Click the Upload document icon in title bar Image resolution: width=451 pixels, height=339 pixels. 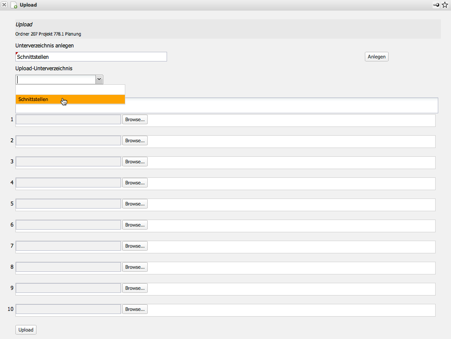click(x=14, y=5)
